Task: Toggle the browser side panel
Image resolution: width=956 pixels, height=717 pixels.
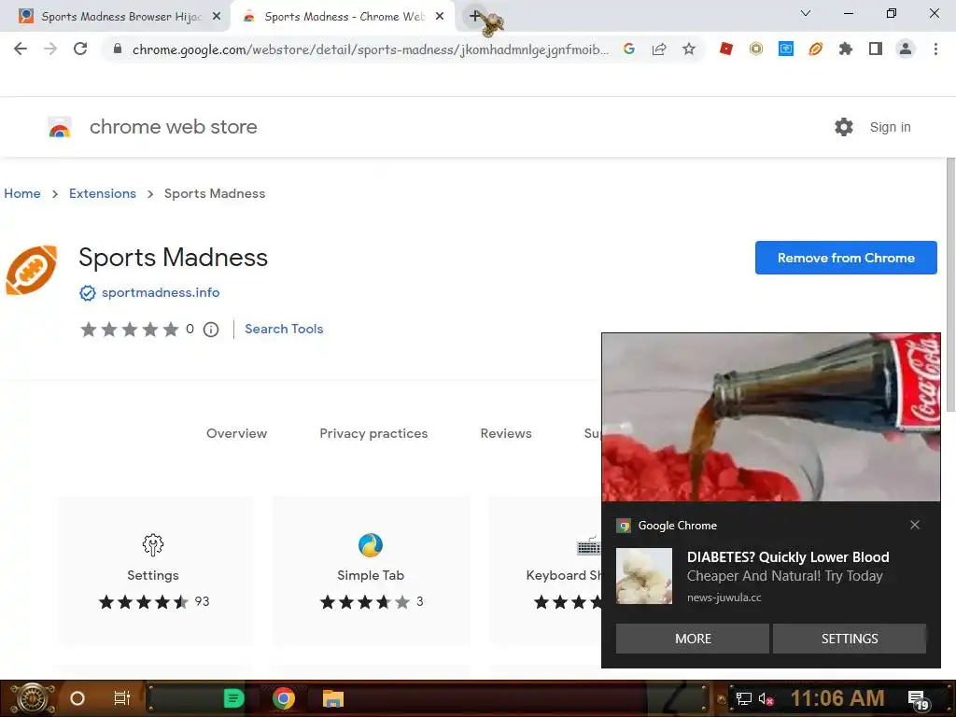Action: 876,49
